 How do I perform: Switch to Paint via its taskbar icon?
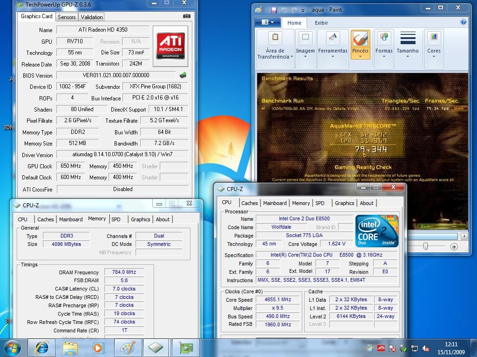click(x=128, y=348)
